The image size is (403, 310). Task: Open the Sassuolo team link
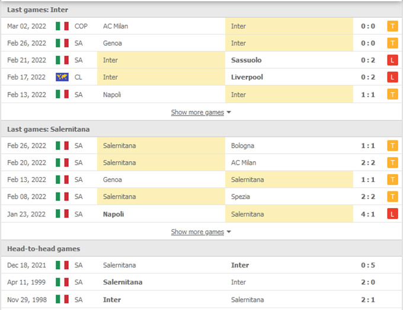(x=246, y=60)
